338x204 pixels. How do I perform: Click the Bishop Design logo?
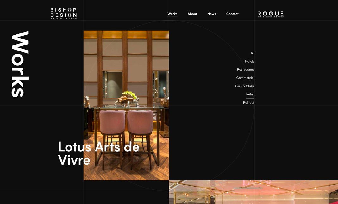click(63, 13)
